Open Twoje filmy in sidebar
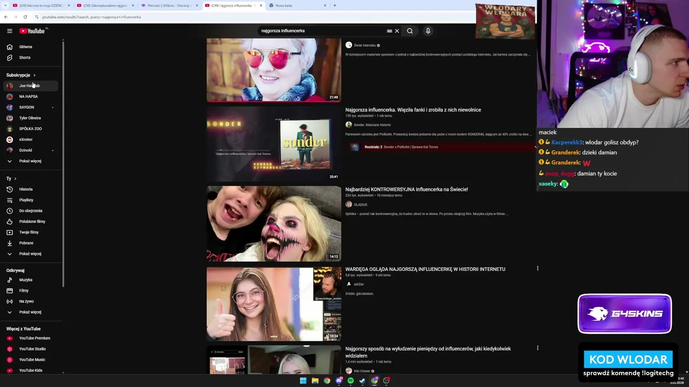Image resolution: width=689 pixels, height=387 pixels. pyautogui.click(x=30, y=232)
